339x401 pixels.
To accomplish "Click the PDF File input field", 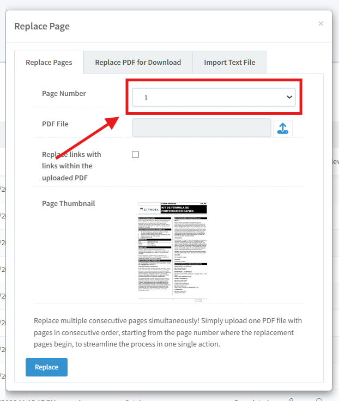I will click(201, 128).
